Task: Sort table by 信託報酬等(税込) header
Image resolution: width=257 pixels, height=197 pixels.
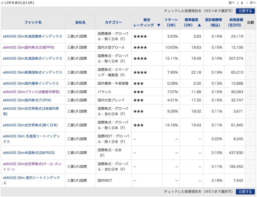Action: 213,22
